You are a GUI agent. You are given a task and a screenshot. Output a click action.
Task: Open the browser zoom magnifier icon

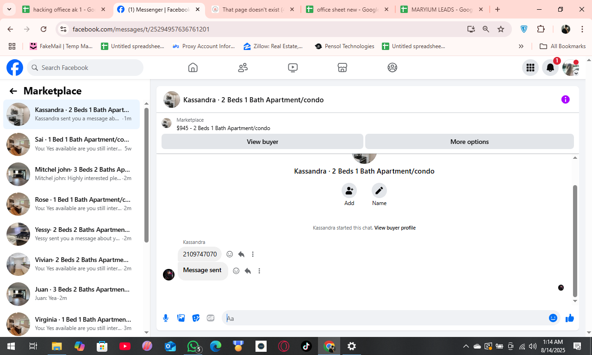pyautogui.click(x=486, y=29)
